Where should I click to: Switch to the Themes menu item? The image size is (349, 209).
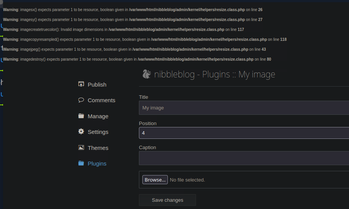98,148
